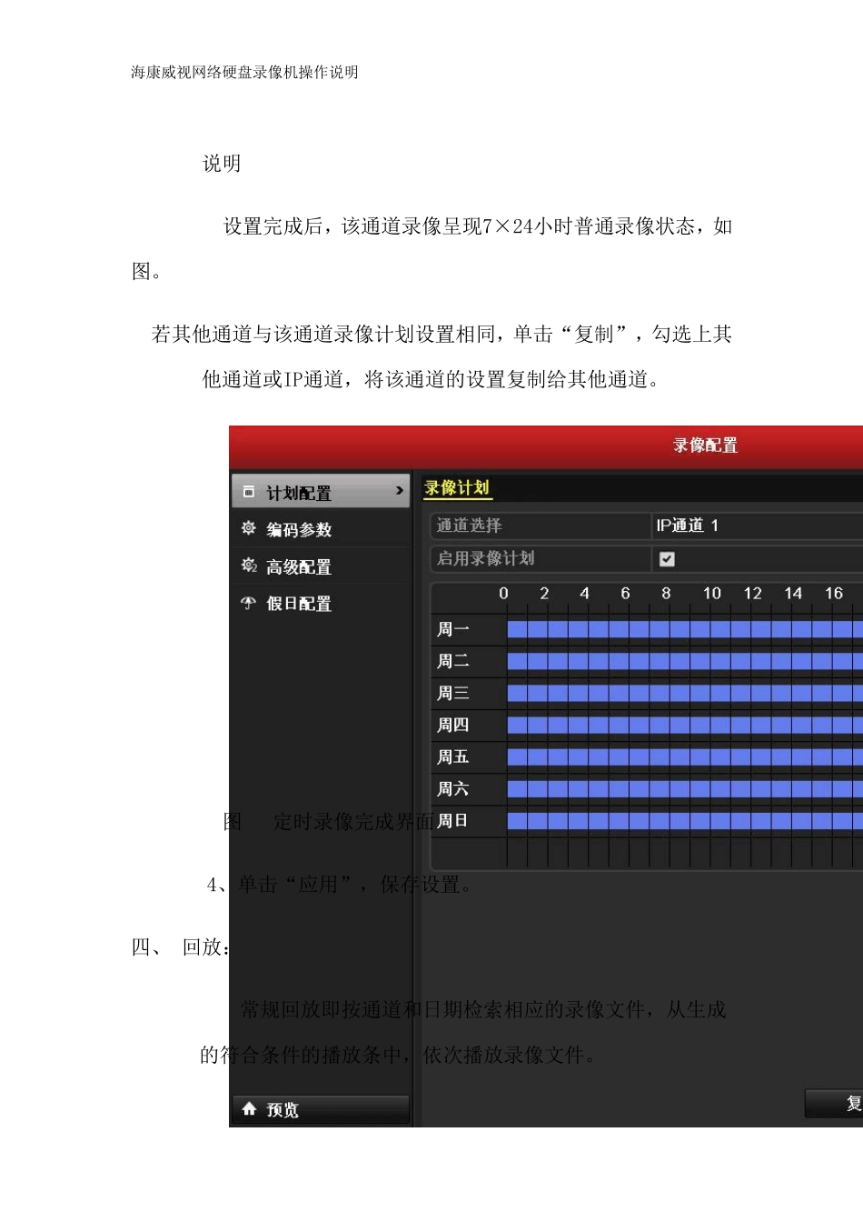
Task: Click the partially visible 复制 button
Action: click(x=834, y=1104)
